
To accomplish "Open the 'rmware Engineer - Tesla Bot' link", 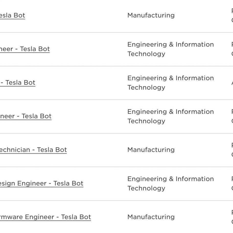I will [45, 217].
